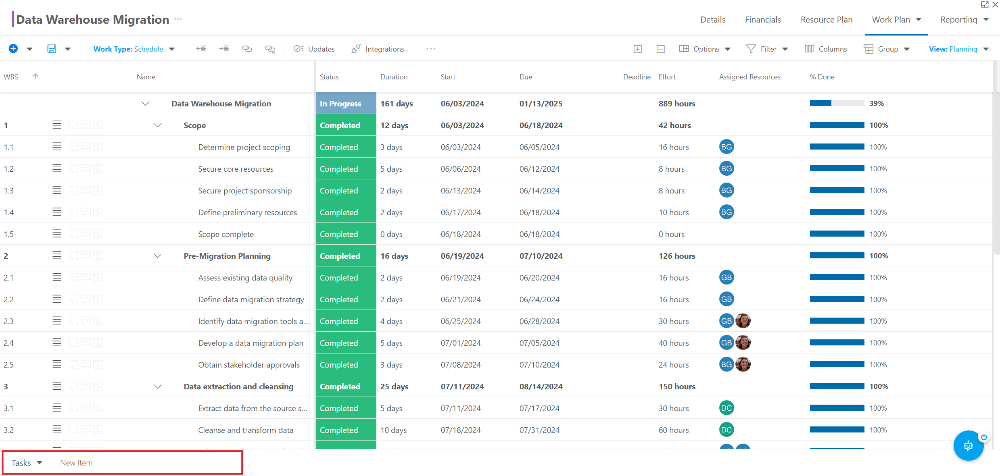Click the outdent task icon
This screenshot has height=476, width=1000.
point(201,49)
